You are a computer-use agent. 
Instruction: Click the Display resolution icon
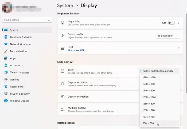coord(63,84)
